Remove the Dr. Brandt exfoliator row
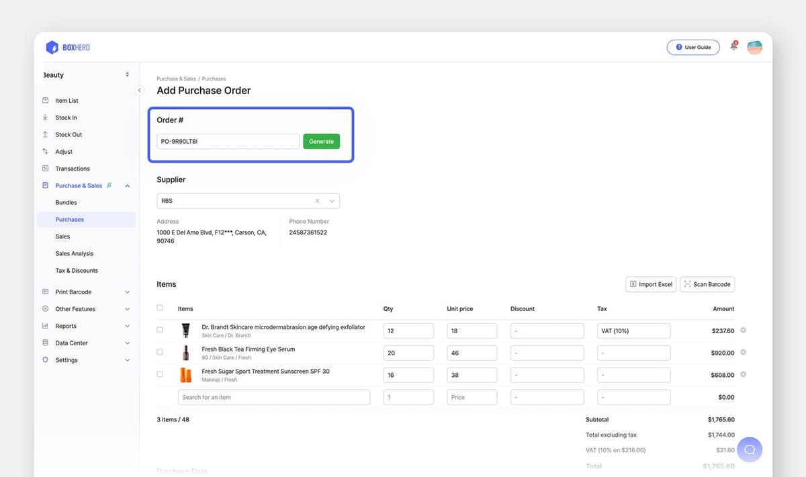This screenshot has width=806, height=477. pyautogui.click(x=743, y=331)
